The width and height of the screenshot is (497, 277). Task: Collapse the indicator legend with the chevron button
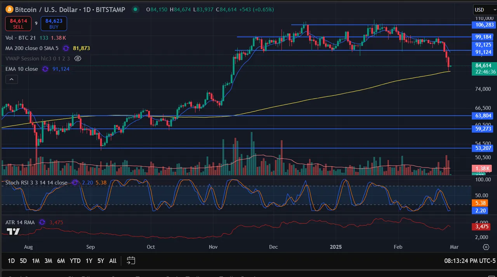(11, 79)
